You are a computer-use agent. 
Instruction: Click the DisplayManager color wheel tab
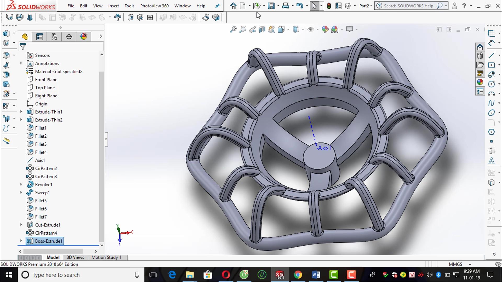[83, 37]
